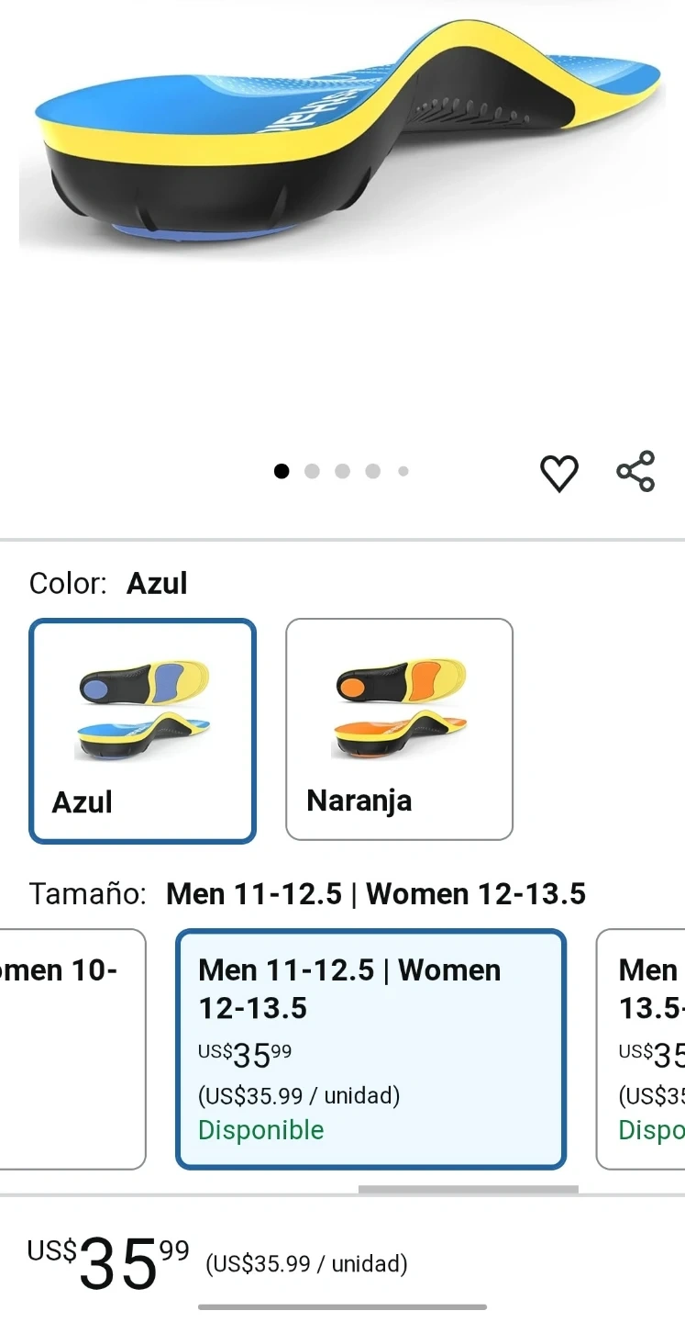Tap the Disponible availability label
685x1322 pixels.
[x=261, y=1130]
